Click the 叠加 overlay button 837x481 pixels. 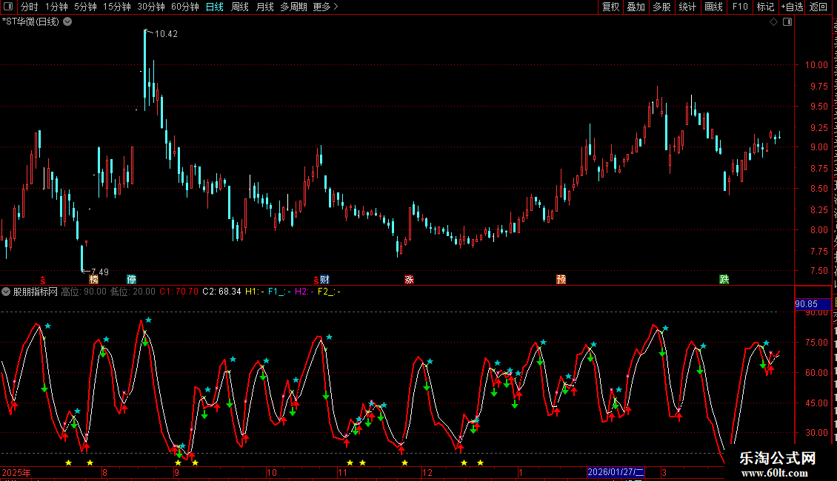click(636, 7)
